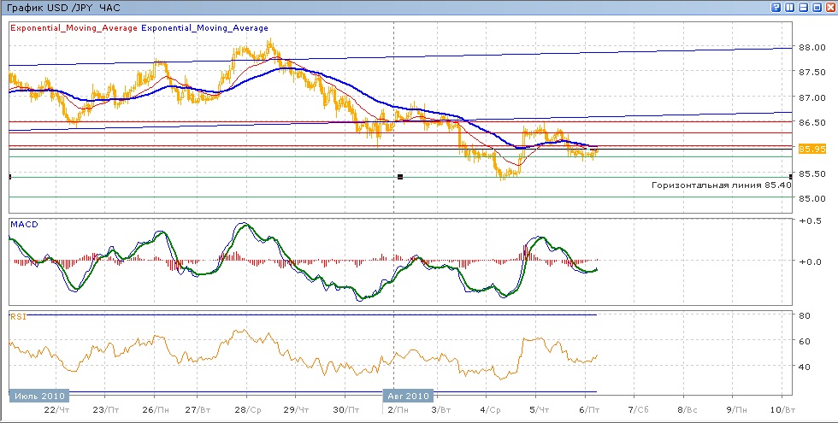This screenshot has width=838, height=423.
Task: Click the 88.00 level on price axis
Action: click(811, 47)
